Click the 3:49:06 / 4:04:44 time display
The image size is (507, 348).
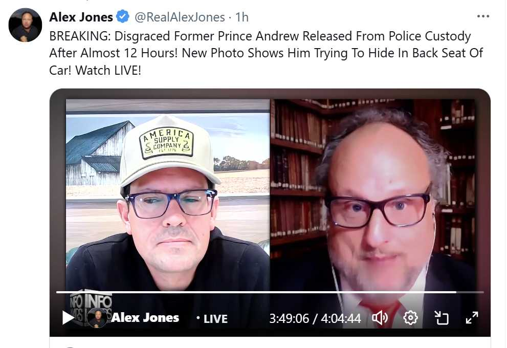(315, 318)
